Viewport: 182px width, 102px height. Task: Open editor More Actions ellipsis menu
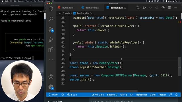pos(176,8)
